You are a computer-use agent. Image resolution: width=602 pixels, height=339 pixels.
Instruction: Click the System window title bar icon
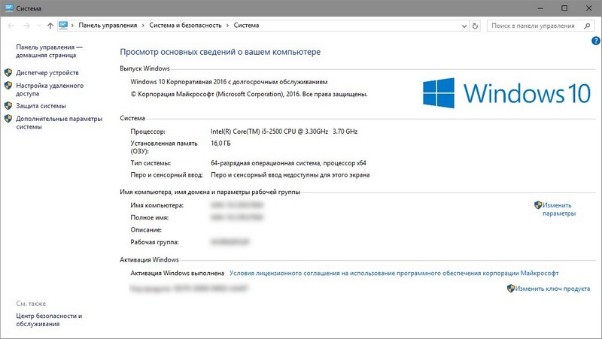pyautogui.click(x=9, y=8)
